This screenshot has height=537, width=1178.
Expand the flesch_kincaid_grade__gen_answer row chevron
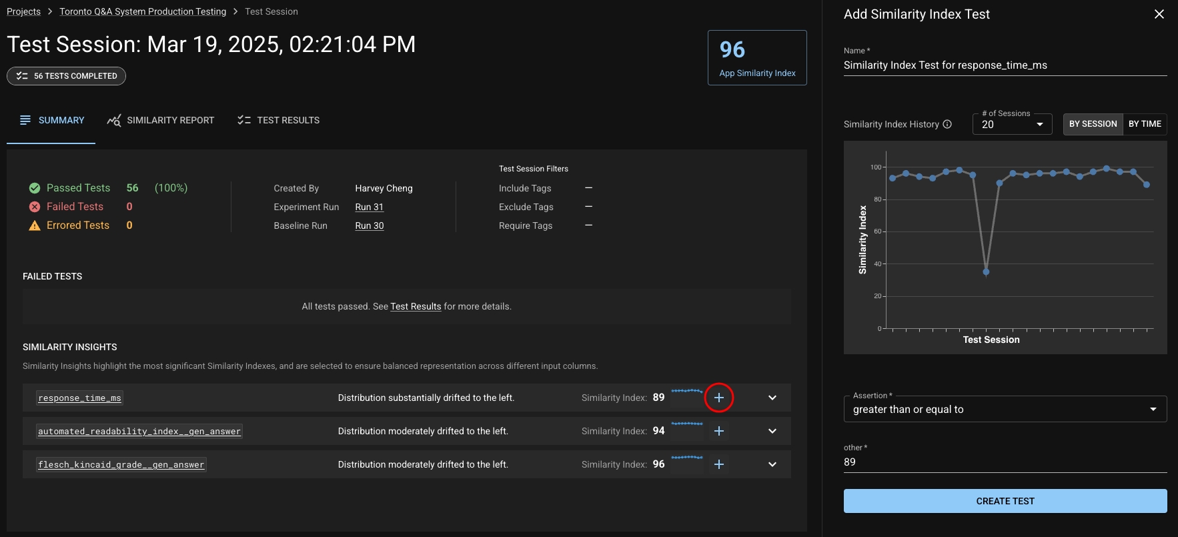point(772,464)
